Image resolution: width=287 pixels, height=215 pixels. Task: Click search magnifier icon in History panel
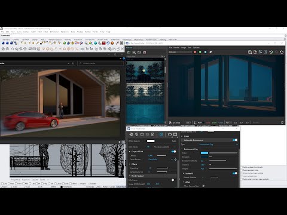pyautogui.click(x=162, y=57)
